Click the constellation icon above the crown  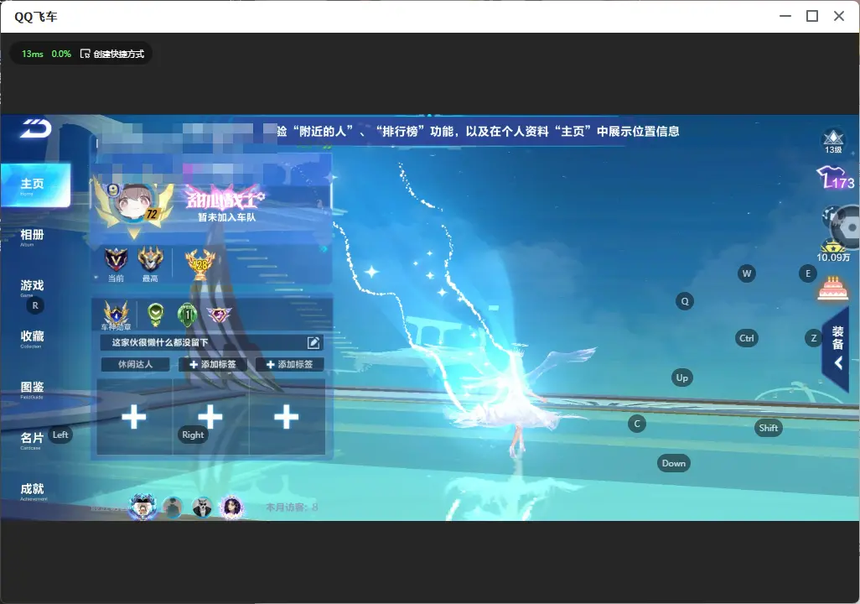[x=829, y=217]
